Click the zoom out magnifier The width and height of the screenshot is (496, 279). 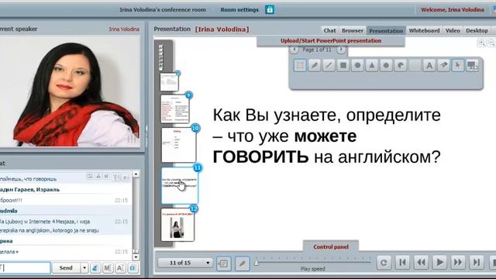491,43
